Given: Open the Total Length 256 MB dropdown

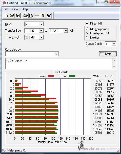Looking at the screenshot, I should pyautogui.click(x=41, y=37).
